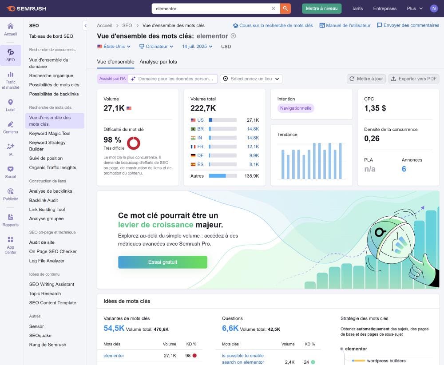Open Topic Research
The width and height of the screenshot is (444, 365).
(x=45, y=294)
